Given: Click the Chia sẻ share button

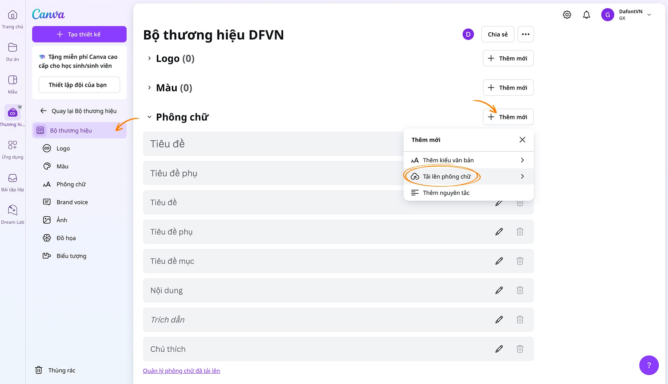Looking at the screenshot, I should (x=498, y=34).
